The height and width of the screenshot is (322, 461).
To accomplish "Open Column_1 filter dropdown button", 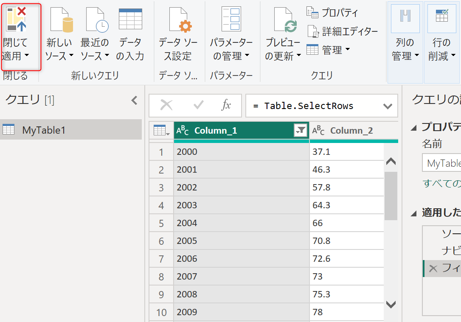I will tap(300, 131).
